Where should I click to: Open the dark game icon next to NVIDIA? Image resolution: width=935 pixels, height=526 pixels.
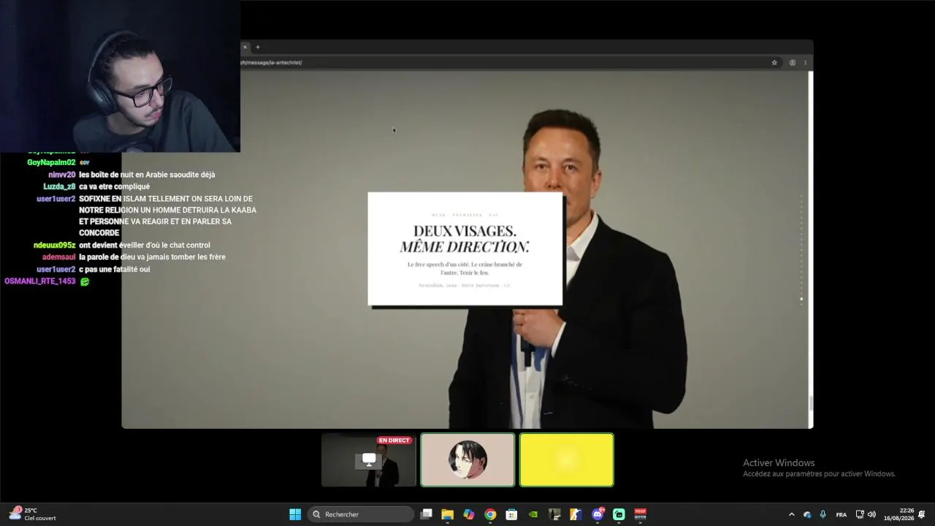coord(554,514)
